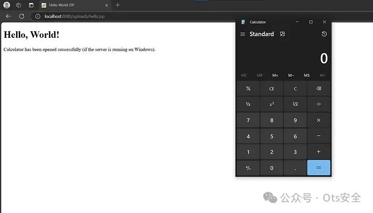Click the minus operator key

point(319,136)
